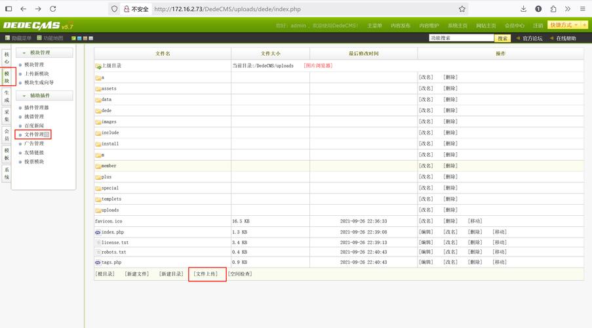This screenshot has width=592, height=328.
Task: Open the 上级目录 parent folder icon
Action: coord(98,66)
